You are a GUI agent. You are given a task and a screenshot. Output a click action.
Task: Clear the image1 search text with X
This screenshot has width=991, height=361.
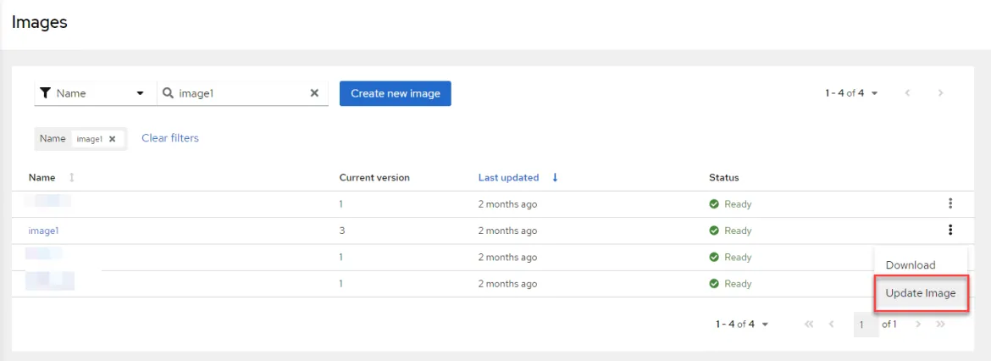[x=314, y=93]
